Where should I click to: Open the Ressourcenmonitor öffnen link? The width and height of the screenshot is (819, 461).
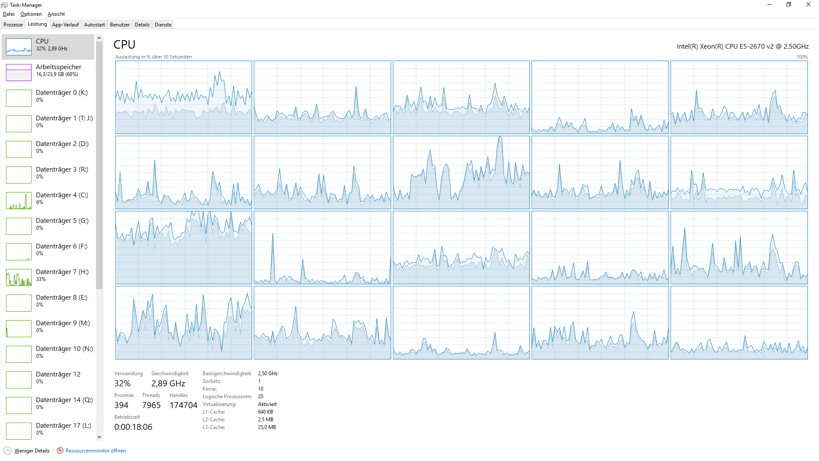pos(96,451)
